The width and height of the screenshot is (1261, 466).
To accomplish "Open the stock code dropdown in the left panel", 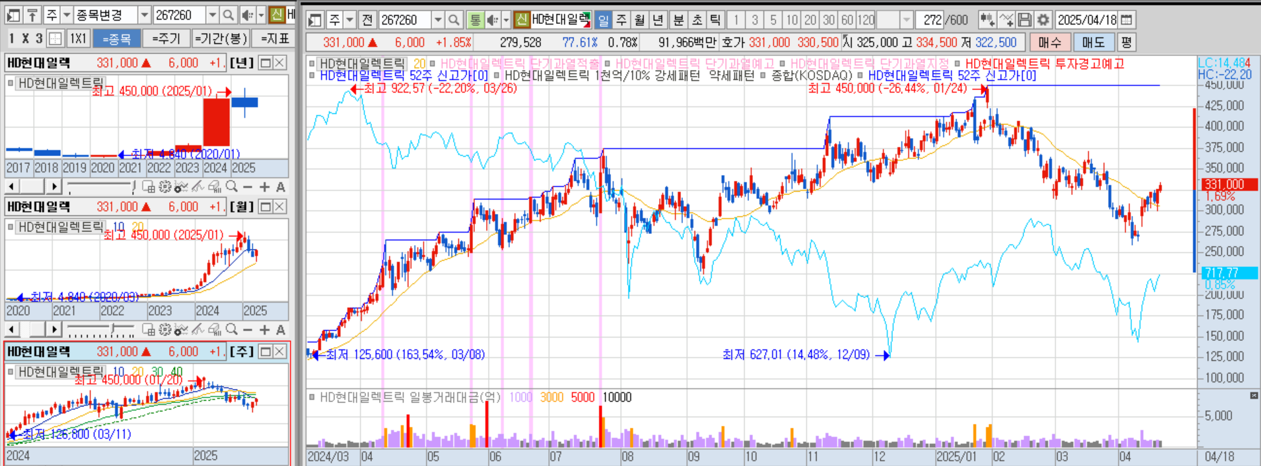I will pyautogui.click(x=213, y=14).
